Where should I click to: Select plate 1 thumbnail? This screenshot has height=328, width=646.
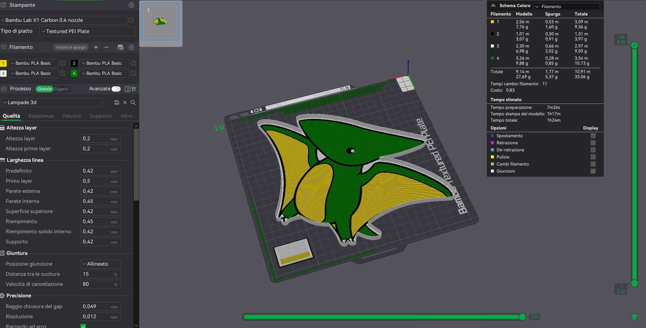(160, 22)
